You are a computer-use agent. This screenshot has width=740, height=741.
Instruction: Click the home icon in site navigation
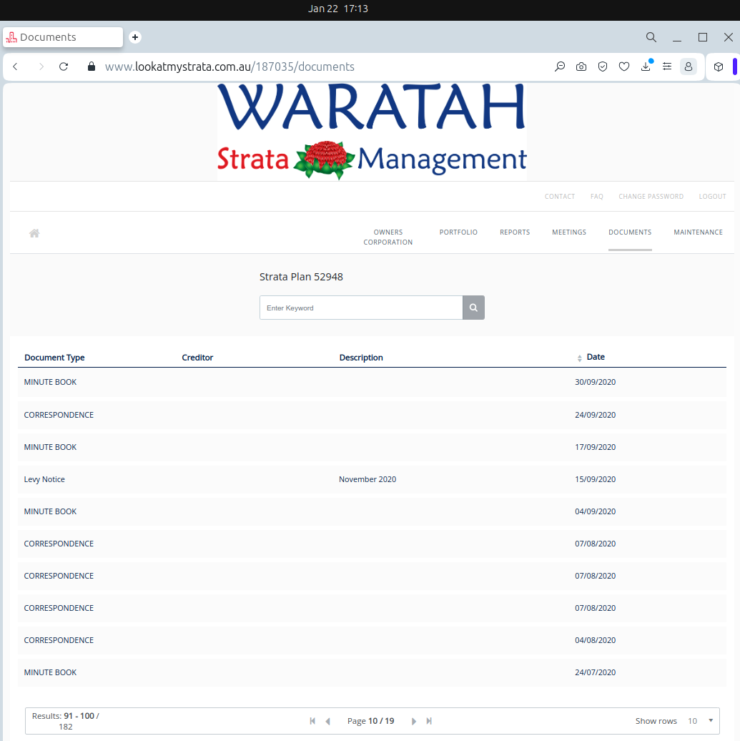(x=34, y=233)
